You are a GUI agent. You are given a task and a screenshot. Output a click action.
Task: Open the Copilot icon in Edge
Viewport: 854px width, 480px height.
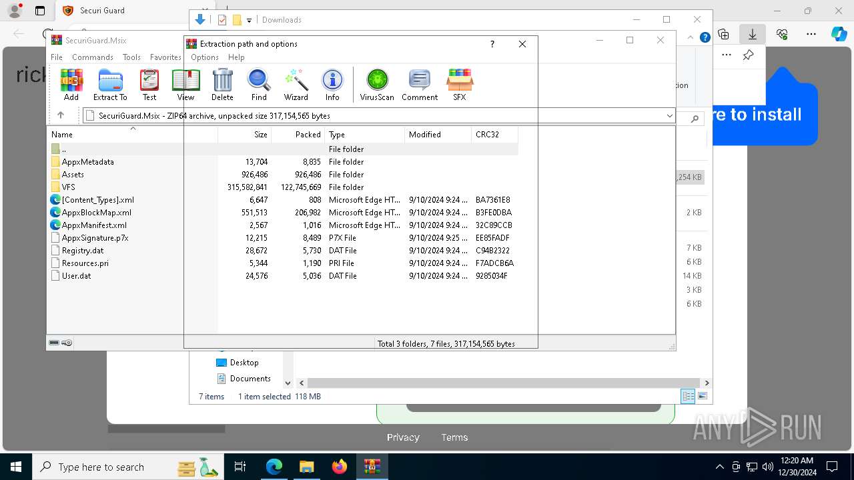coord(839,34)
